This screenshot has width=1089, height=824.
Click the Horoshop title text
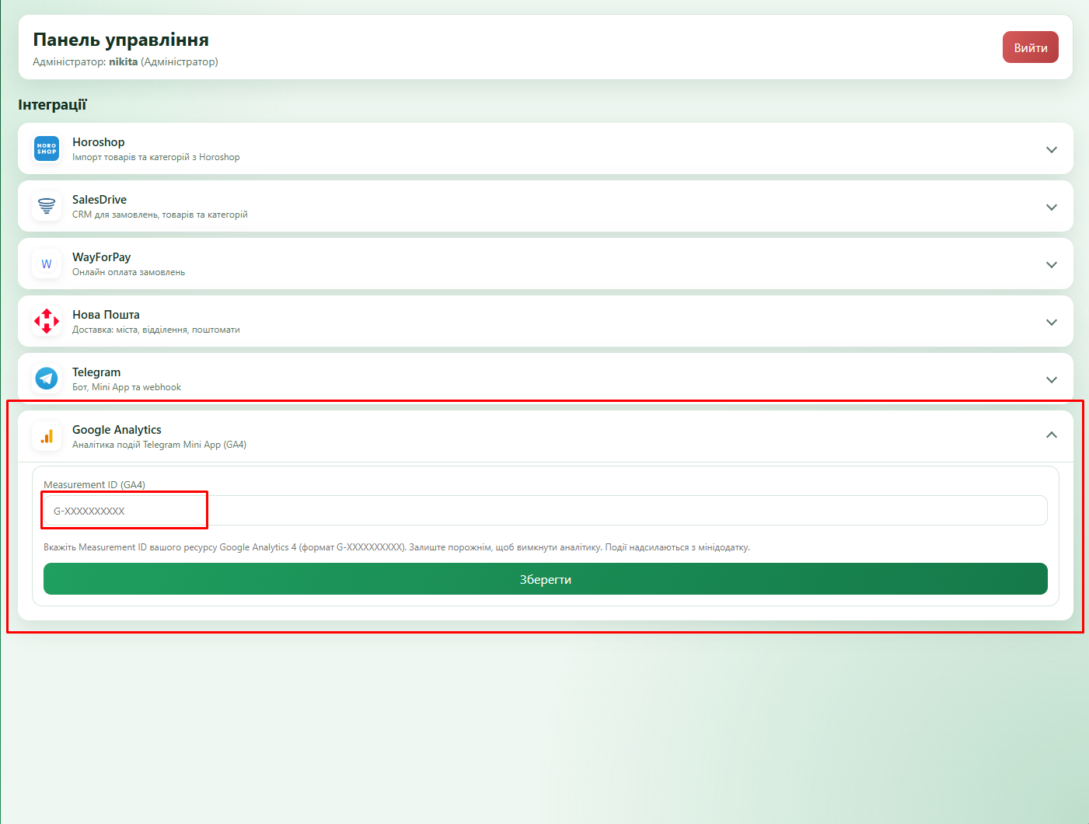99,142
